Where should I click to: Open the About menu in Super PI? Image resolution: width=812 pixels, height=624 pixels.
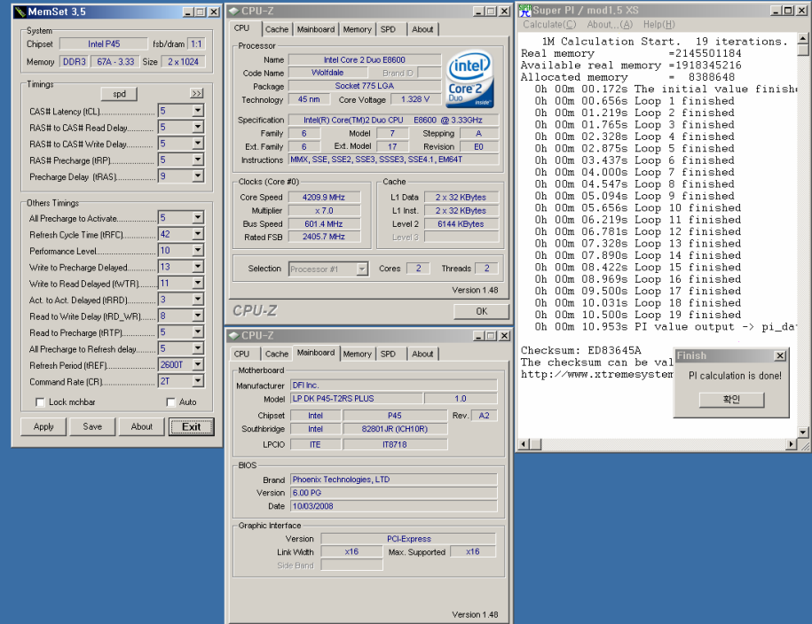point(610,24)
